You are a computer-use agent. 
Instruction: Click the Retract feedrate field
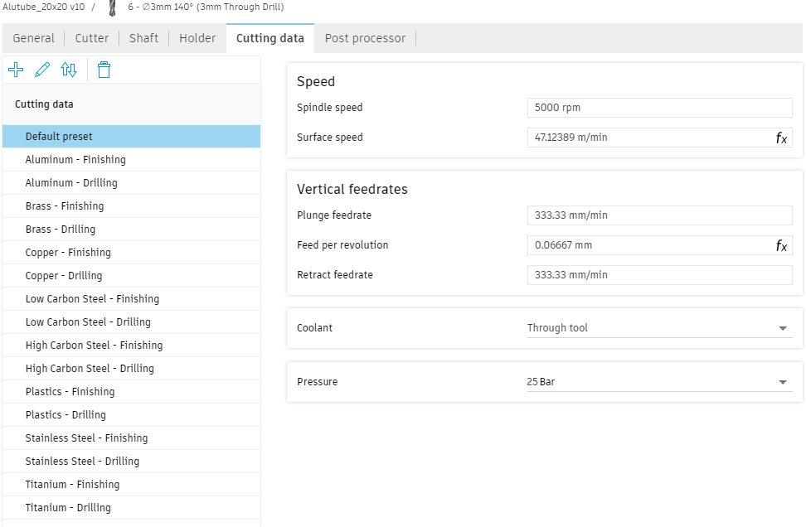pos(659,275)
